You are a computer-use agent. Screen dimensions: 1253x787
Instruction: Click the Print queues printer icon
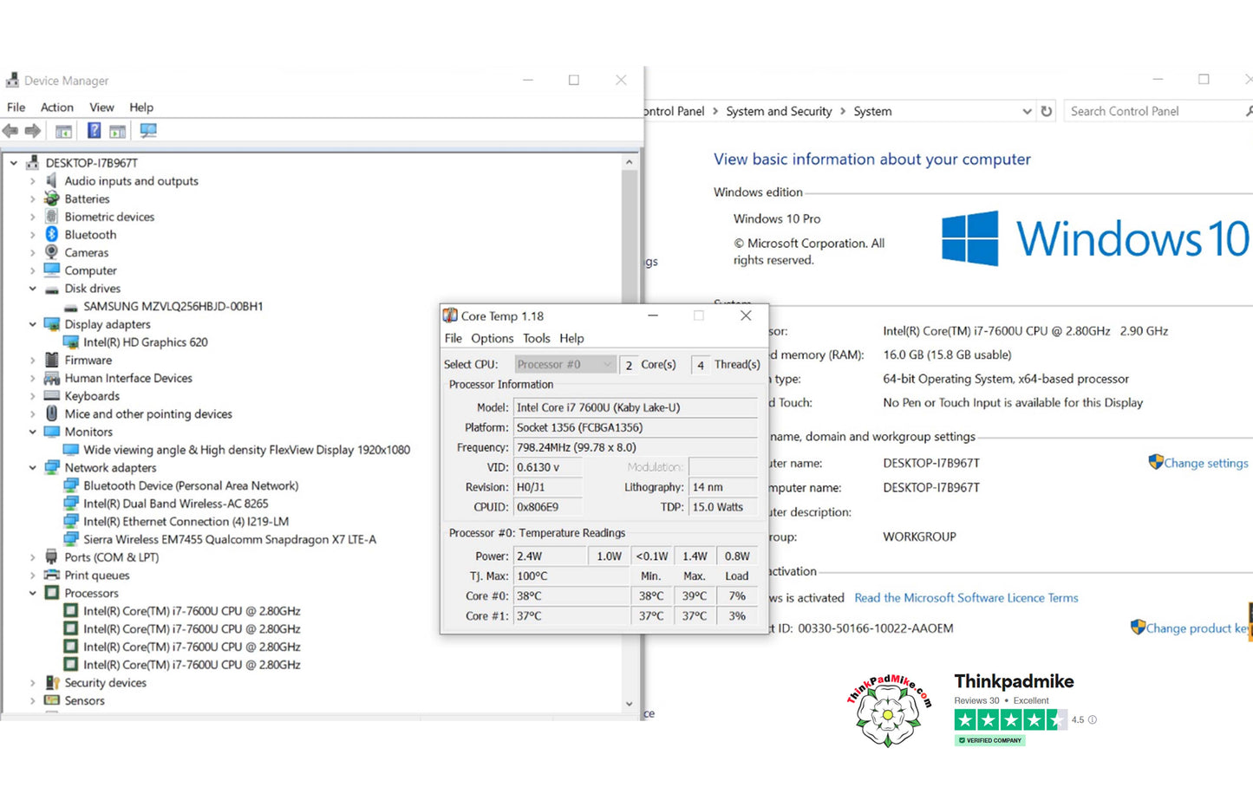[51, 575]
